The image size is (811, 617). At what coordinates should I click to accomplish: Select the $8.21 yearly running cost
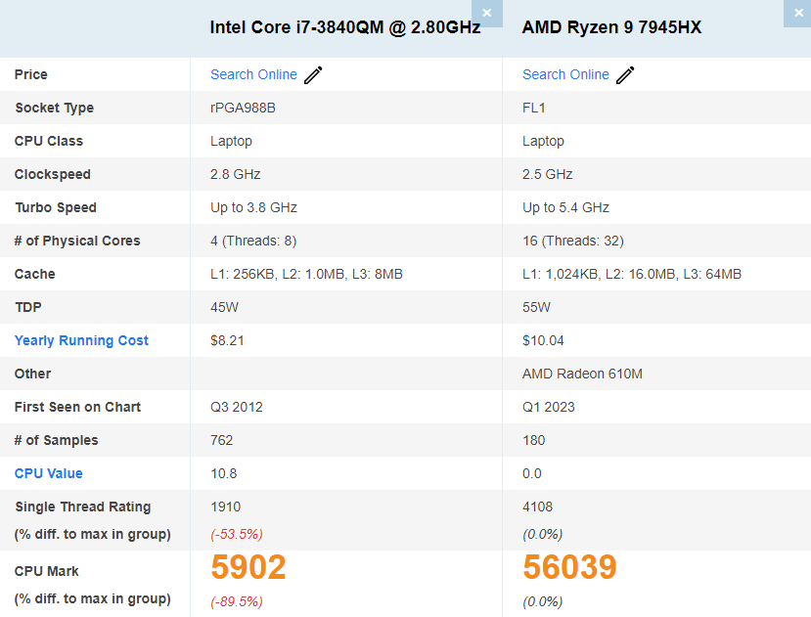[x=227, y=340]
